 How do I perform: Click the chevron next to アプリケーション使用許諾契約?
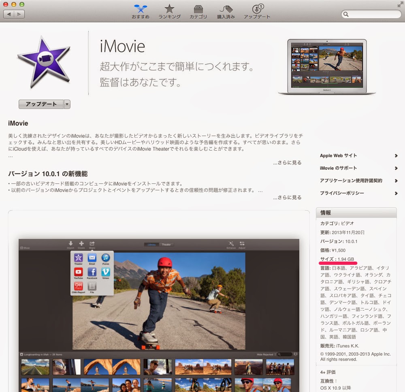coord(396,181)
